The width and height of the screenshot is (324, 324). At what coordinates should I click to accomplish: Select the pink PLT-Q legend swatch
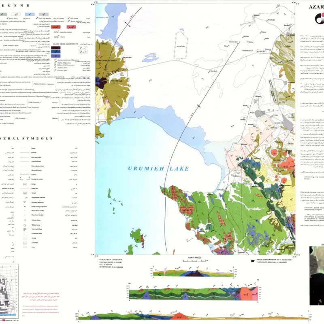click(71, 27)
